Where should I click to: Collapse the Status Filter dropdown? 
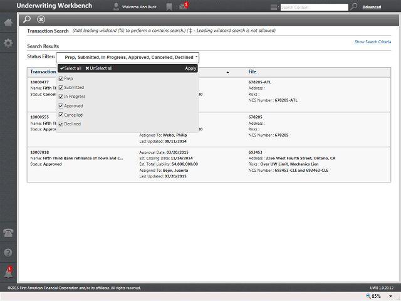pyautogui.click(x=127, y=57)
